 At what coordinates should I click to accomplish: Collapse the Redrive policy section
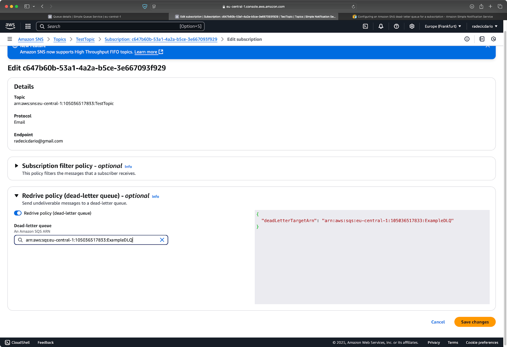click(x=16, y=196)
